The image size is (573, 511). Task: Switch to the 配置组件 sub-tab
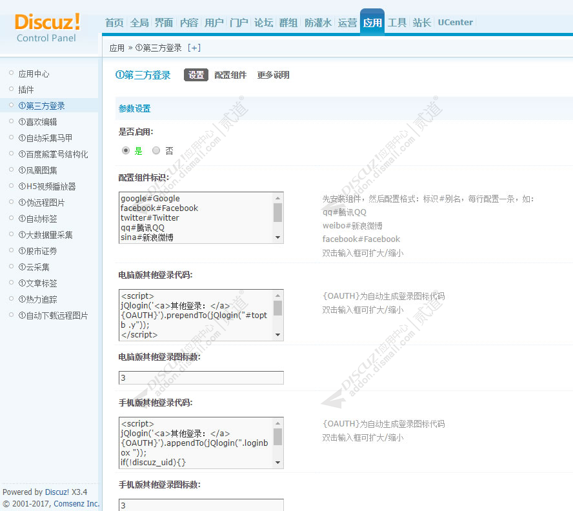pos(230,75)
